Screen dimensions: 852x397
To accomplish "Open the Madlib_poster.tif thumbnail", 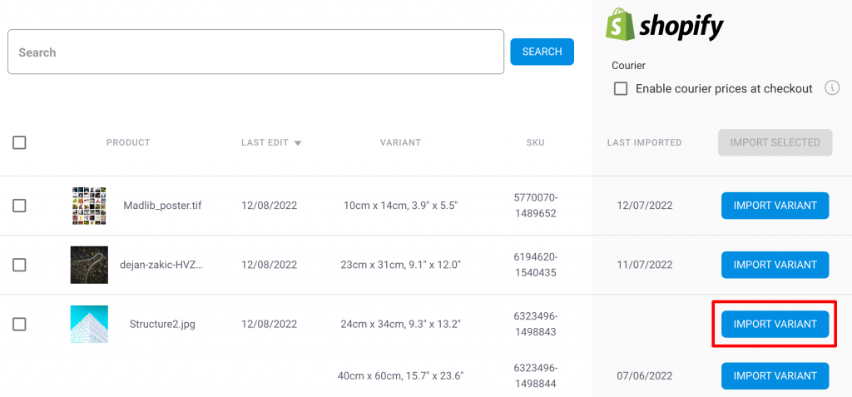I will click(x=89, y=206).
